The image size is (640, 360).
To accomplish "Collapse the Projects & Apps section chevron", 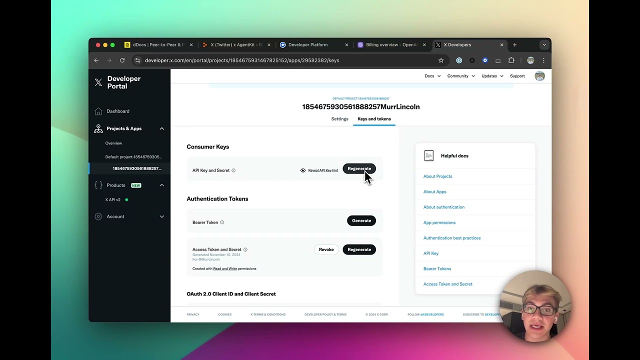I will coord(161,128).
